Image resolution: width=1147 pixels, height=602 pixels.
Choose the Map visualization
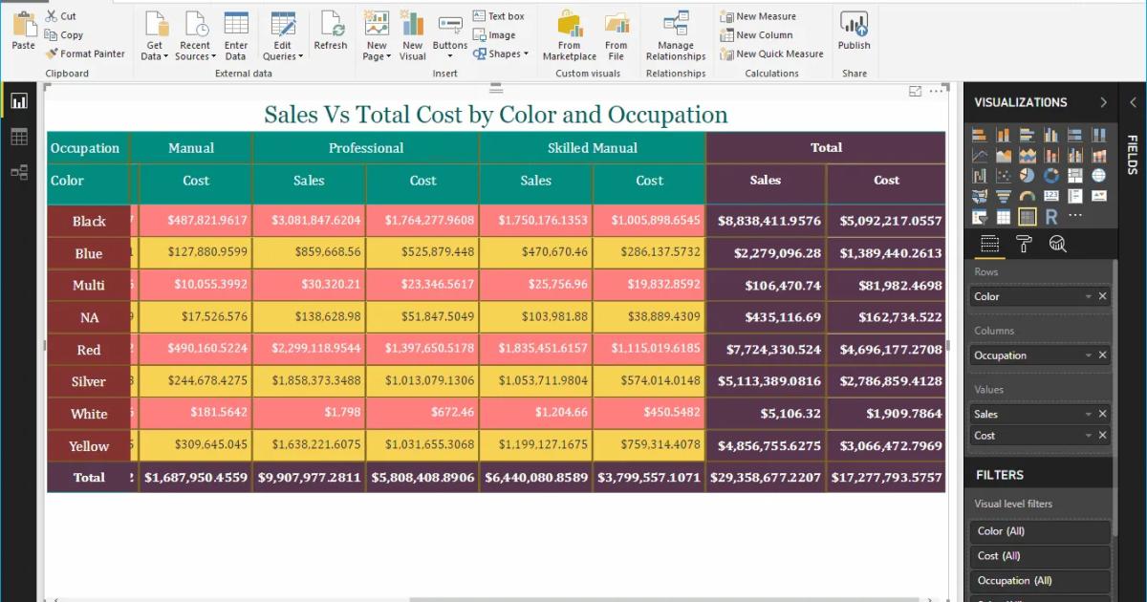tap(1098, 175)
